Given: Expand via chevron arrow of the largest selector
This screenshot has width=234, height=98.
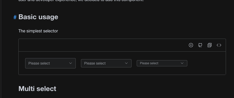Looking at the screenshot, I should [x=71, y=63].
